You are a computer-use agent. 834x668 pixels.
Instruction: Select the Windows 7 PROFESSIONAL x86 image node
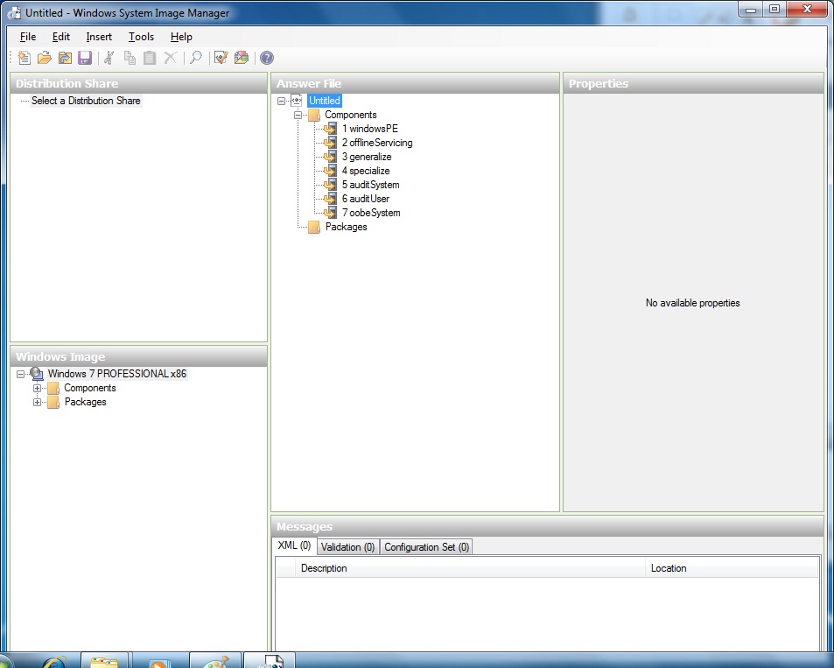[117, 374]
